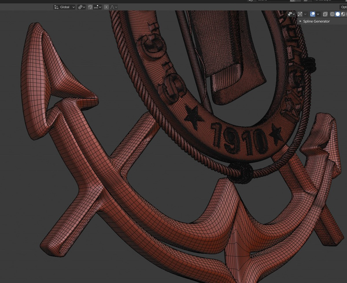
Task: Switch to material preview shading
Action: (x=343, y=14)
